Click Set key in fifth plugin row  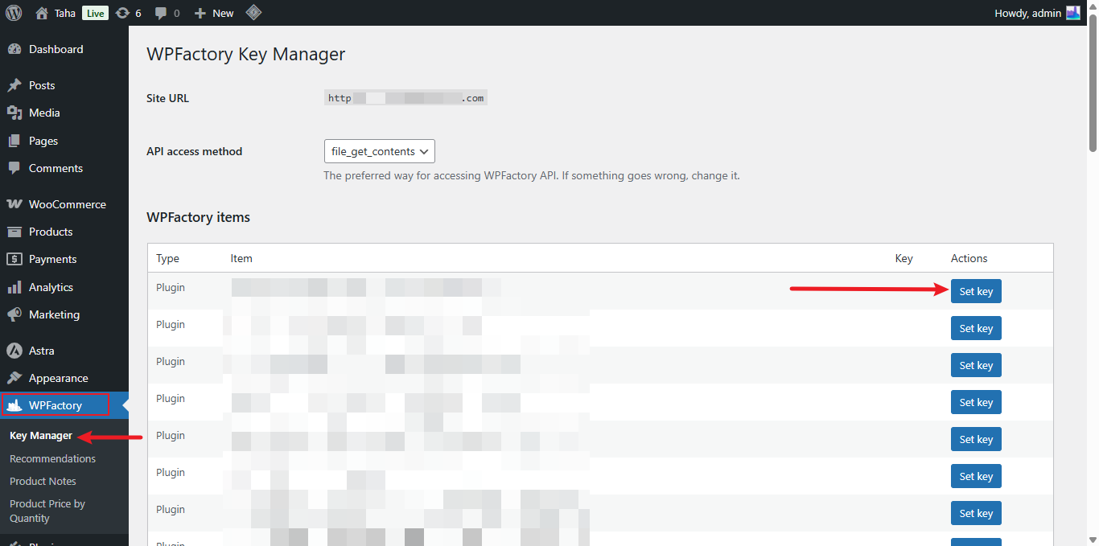pos(976,439)
